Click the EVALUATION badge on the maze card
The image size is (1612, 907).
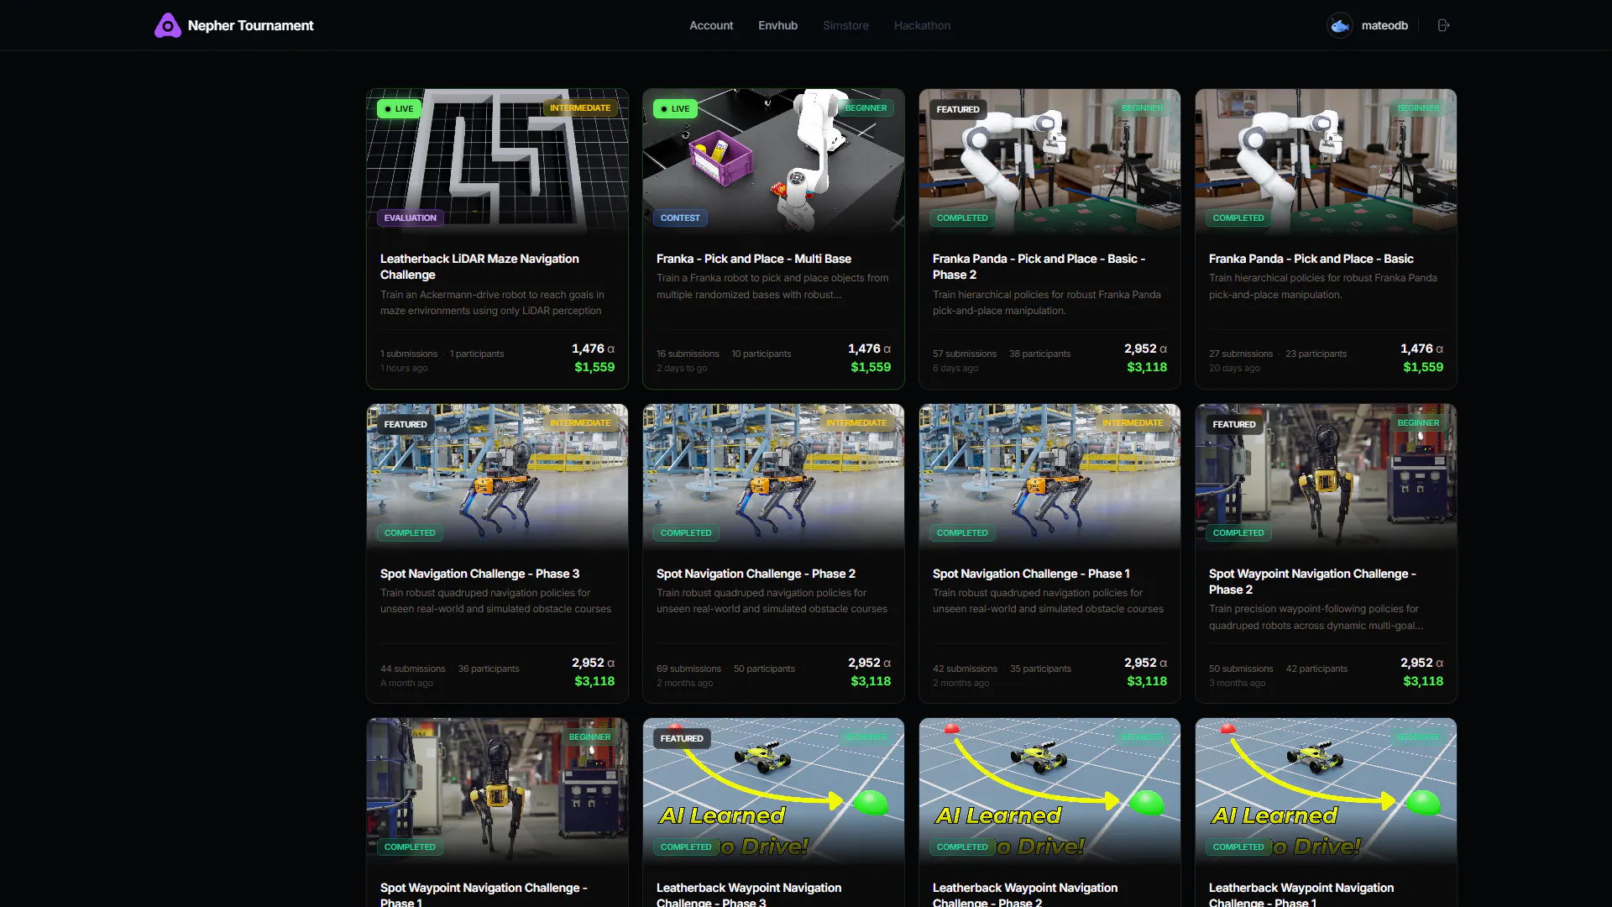coord(410,218)
